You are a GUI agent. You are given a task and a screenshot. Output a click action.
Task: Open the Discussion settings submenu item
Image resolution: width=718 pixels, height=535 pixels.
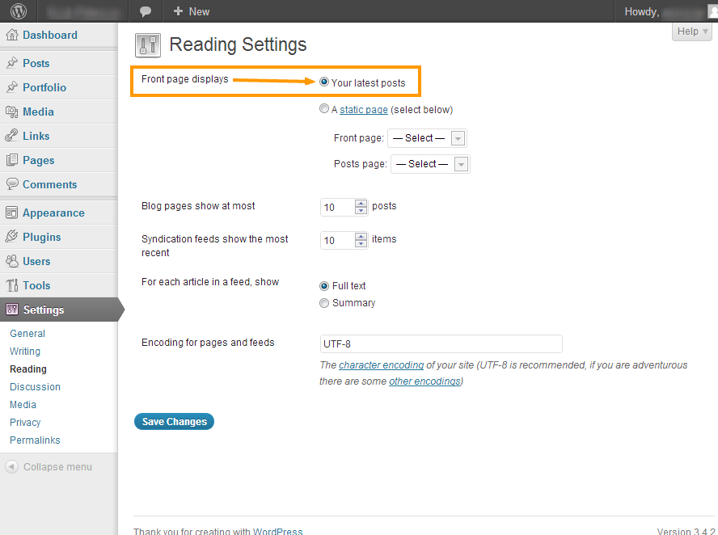(x=35, y=387)
